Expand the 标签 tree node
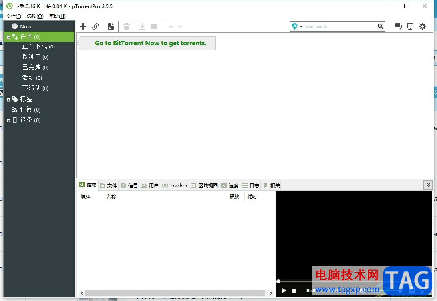Viewport: 437px width, 301px height. coord(8,100)
